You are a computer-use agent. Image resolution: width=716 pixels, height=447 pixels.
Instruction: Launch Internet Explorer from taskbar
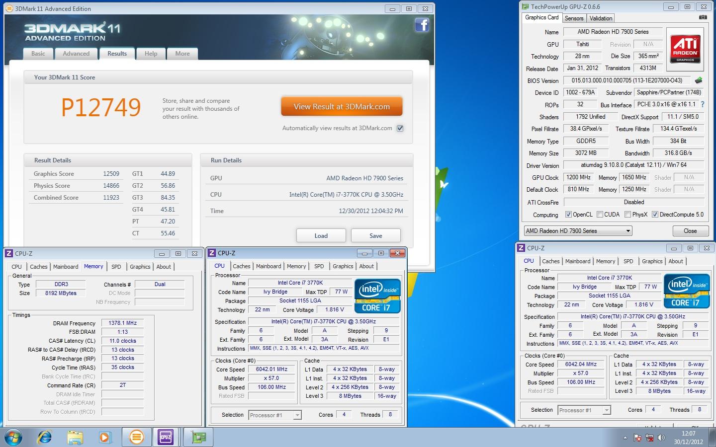pos(45,437)
